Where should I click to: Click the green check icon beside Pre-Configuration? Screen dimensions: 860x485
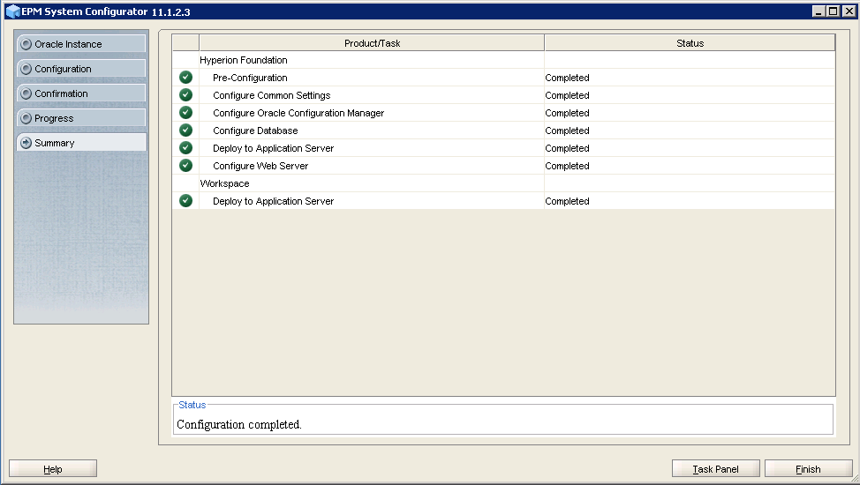point(185,78)
